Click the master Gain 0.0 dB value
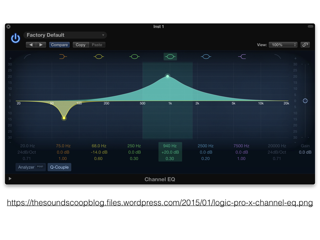Screen dimensions: 320x240 click(x=305, y=152)
